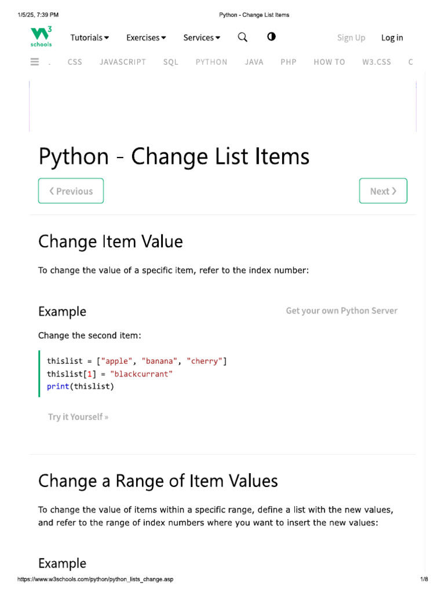
Task: Click Try it Yourself link
Action: (78, 417)
